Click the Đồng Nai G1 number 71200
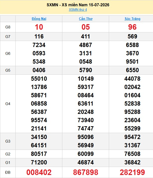The image size is (153, 178). click(x=39, y=162)
